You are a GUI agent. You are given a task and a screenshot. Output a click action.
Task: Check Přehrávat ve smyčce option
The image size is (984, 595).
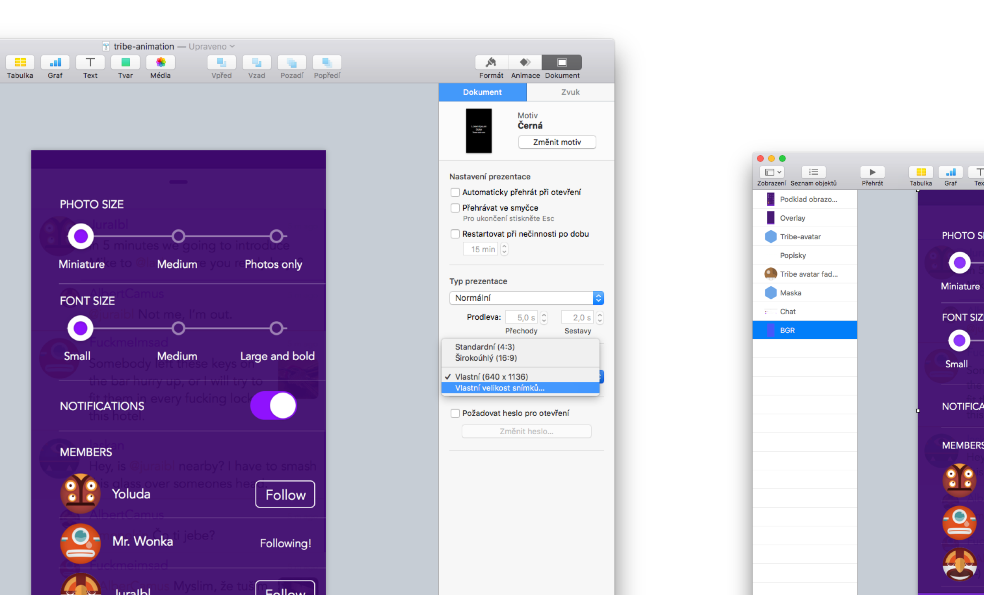(455, 208)
